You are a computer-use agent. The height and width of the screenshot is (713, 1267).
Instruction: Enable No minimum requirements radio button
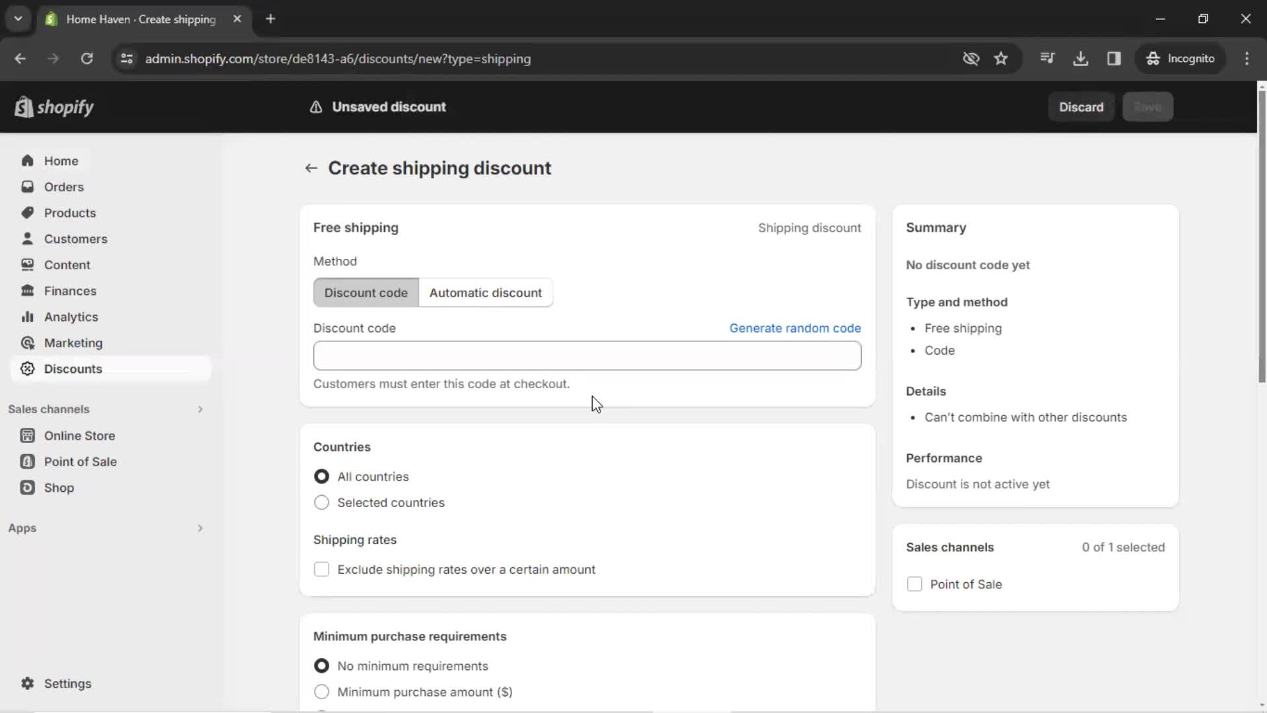click(322, 665)
